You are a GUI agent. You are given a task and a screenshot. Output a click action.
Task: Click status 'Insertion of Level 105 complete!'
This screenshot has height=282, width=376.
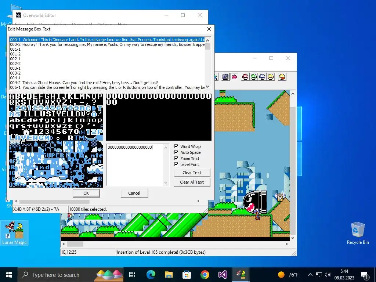(161, 252)
